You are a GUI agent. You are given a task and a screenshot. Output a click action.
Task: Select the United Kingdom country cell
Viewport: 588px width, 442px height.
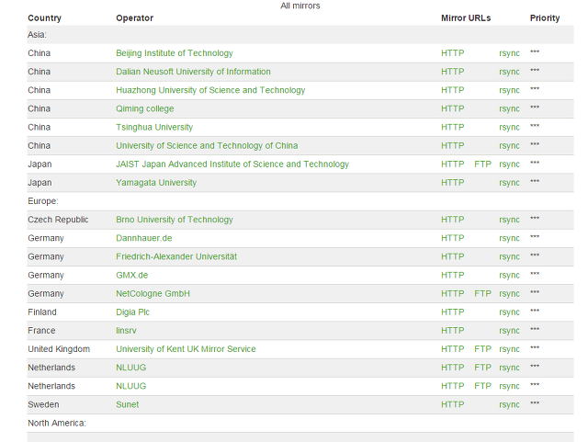[x=59, y=349]
